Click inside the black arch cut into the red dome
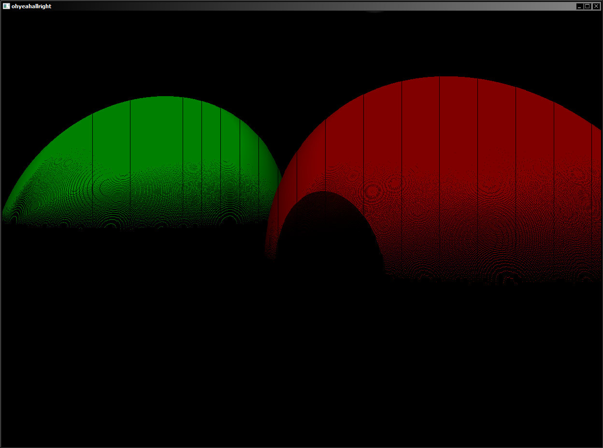Image resolution: width=603 pixels, height=448 pixels. click(329, 237)
